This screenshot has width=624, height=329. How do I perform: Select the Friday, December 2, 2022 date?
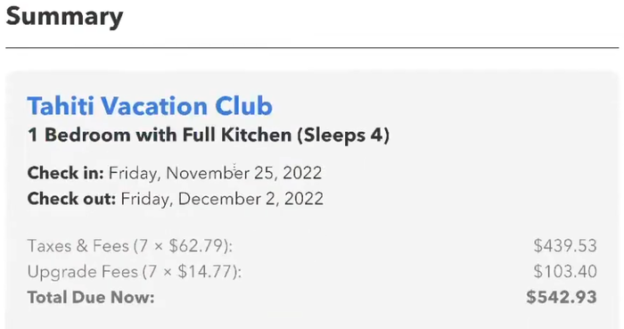point(222,199)
